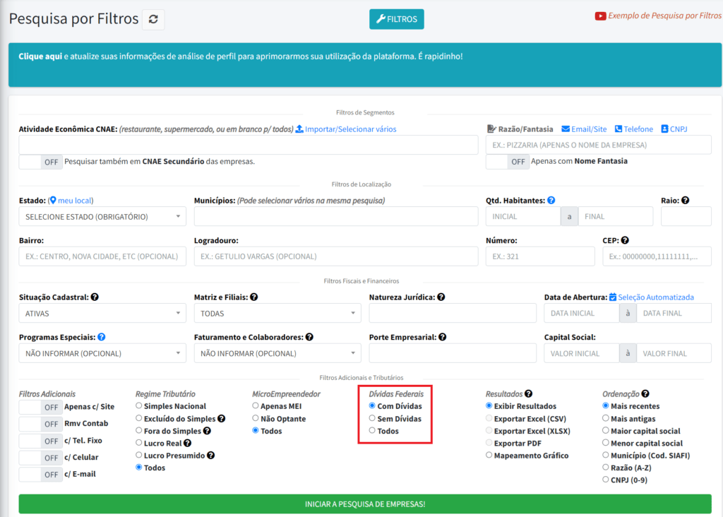Click info icon beside Qtd. Habitantes

(x=551, y=201)
